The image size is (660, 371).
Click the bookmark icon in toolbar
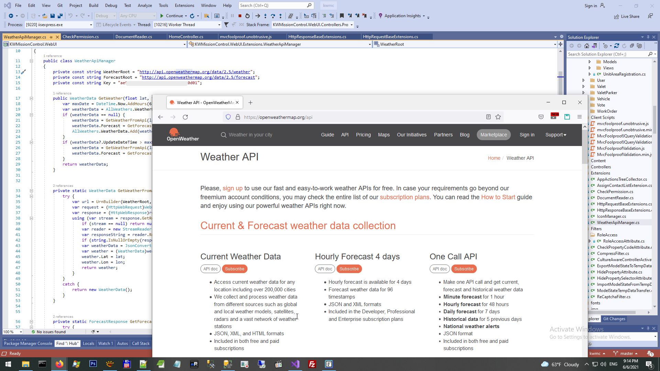click(341, 16)
